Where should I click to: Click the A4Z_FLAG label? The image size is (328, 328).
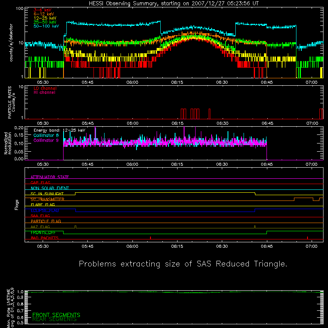(x=40, y=227)
